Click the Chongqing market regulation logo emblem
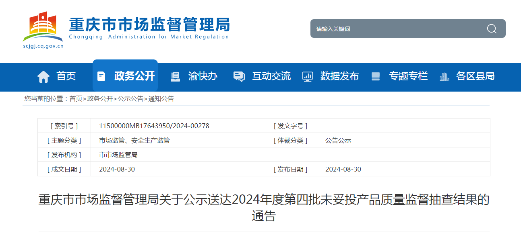This screenshot has width=521, height=237. tap(43, 27)
